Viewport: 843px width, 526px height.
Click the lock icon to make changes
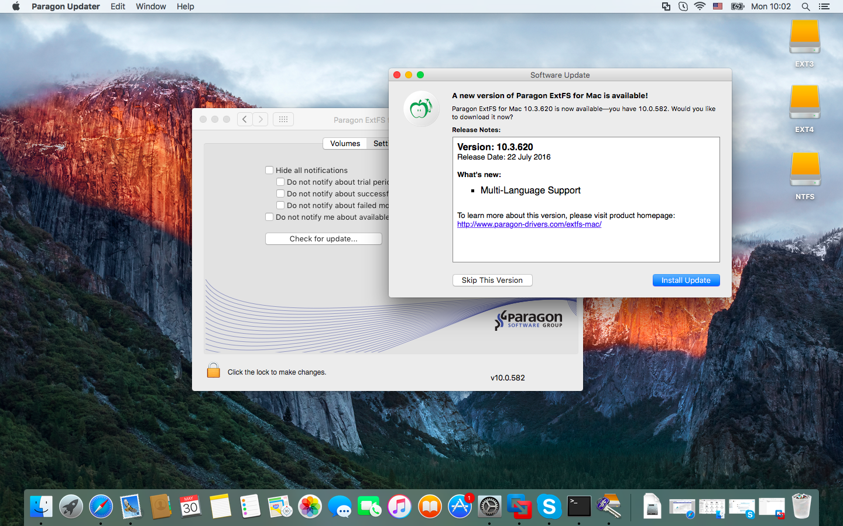[214, 371]
